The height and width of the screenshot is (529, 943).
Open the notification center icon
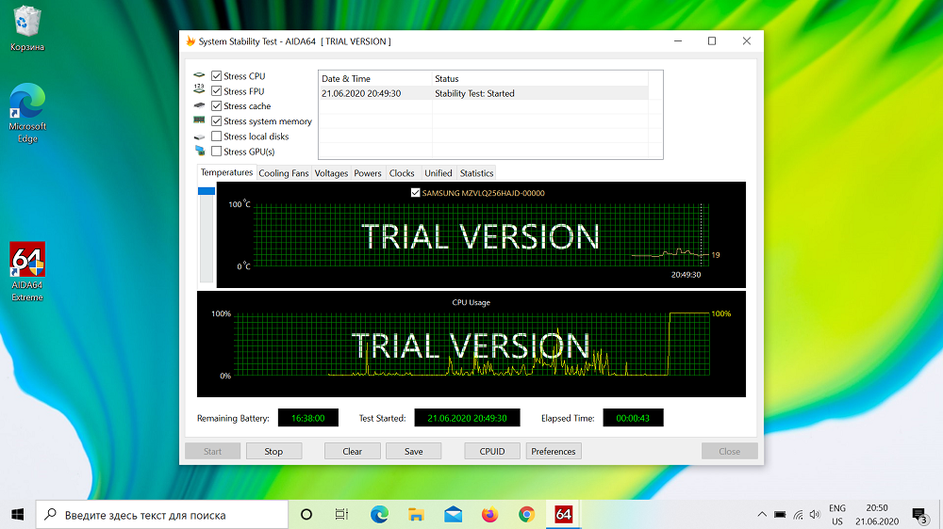[918, 515]
